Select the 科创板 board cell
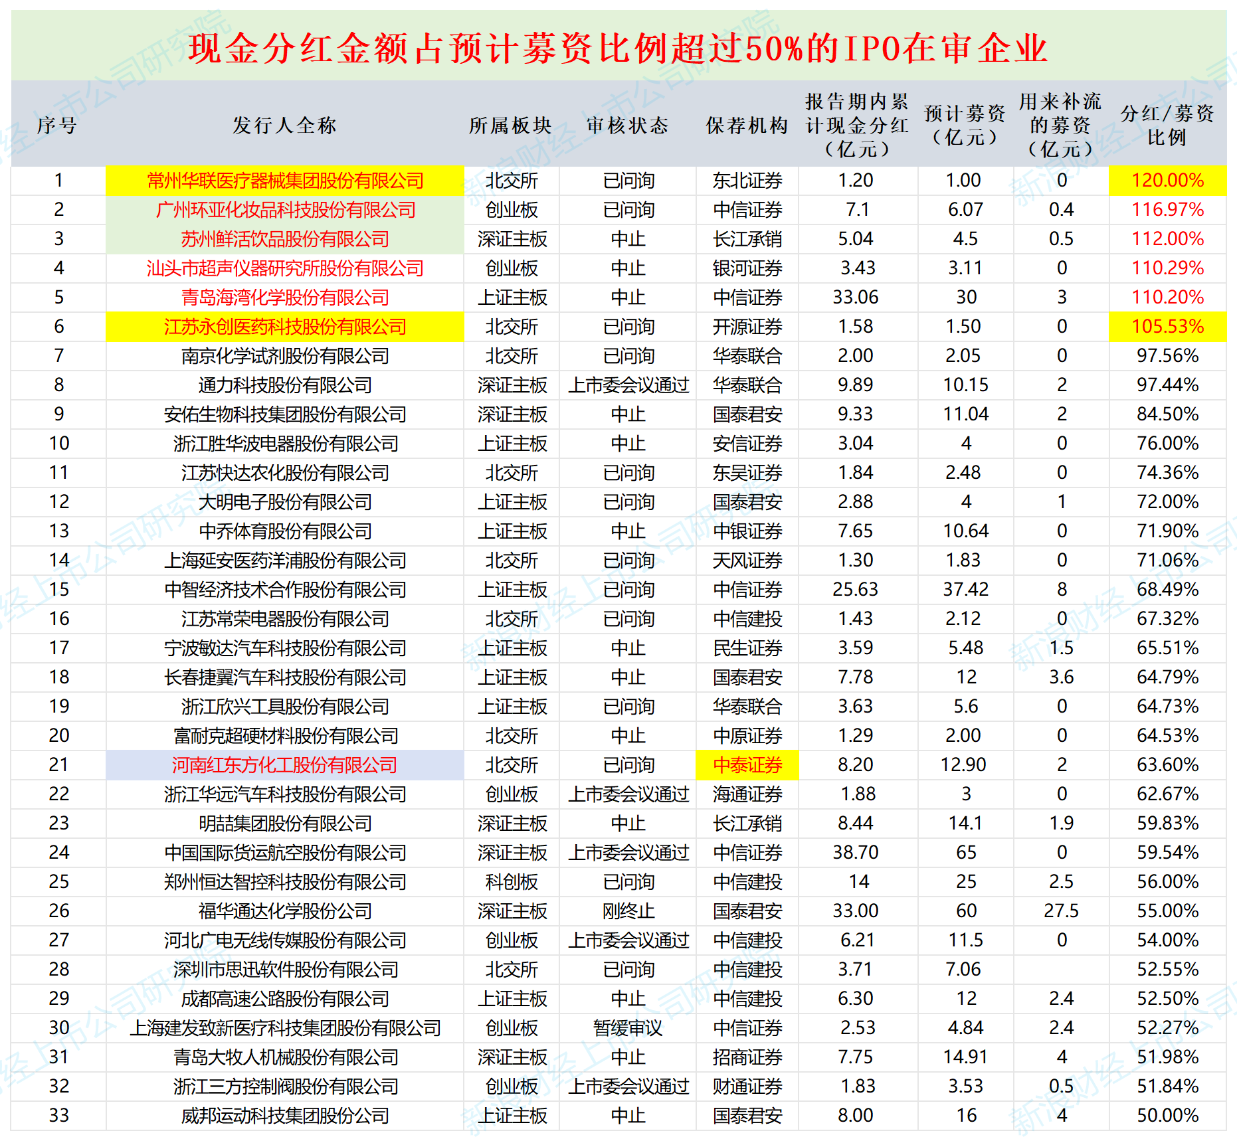Image resolution: width=1237 pixels, height=1141 pixels. [512, 882]
